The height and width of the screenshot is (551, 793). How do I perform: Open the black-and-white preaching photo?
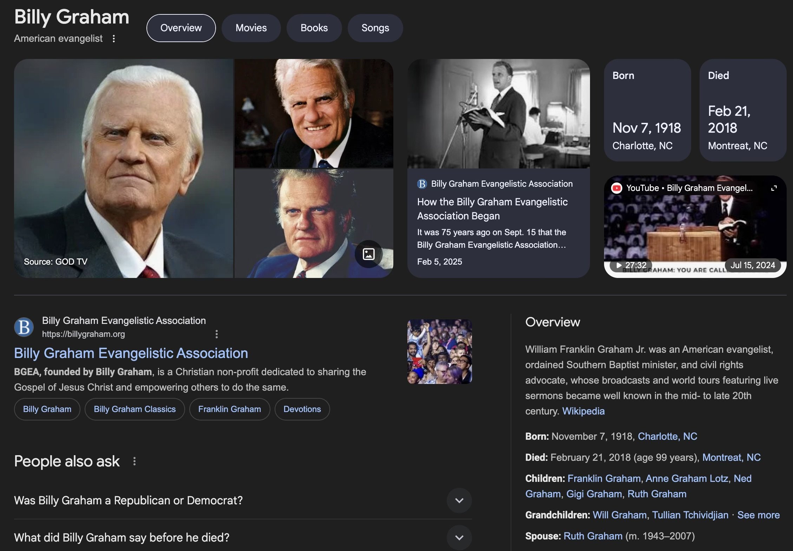click(x=499, y=114)
